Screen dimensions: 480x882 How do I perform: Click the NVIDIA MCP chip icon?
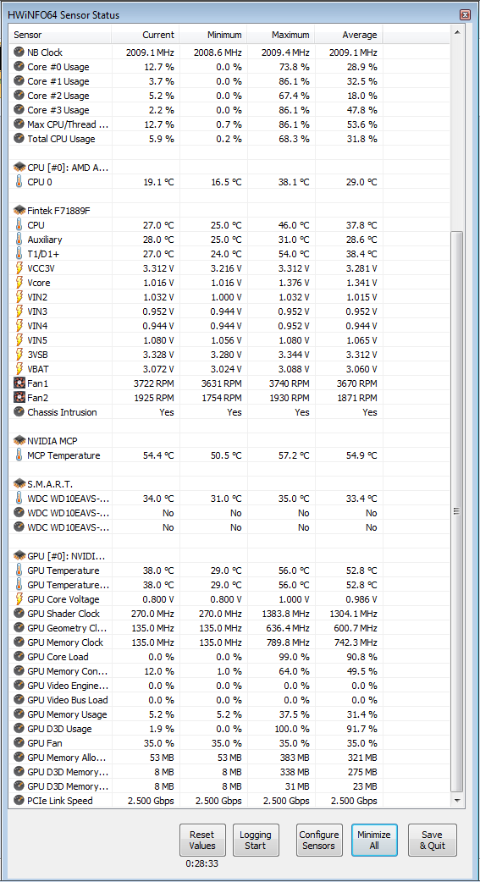[19, 440]
